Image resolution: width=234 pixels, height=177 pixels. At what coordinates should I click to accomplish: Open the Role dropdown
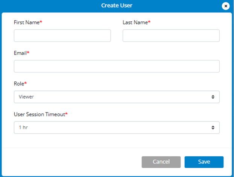pos(117,97)
